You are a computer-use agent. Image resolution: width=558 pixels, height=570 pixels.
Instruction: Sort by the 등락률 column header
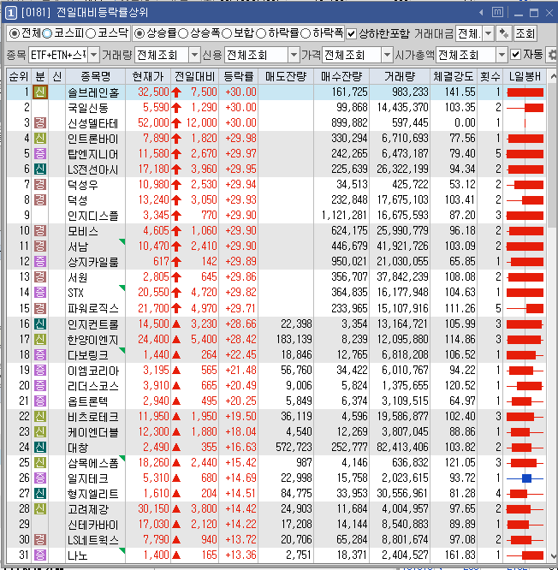tap(239, 76)
